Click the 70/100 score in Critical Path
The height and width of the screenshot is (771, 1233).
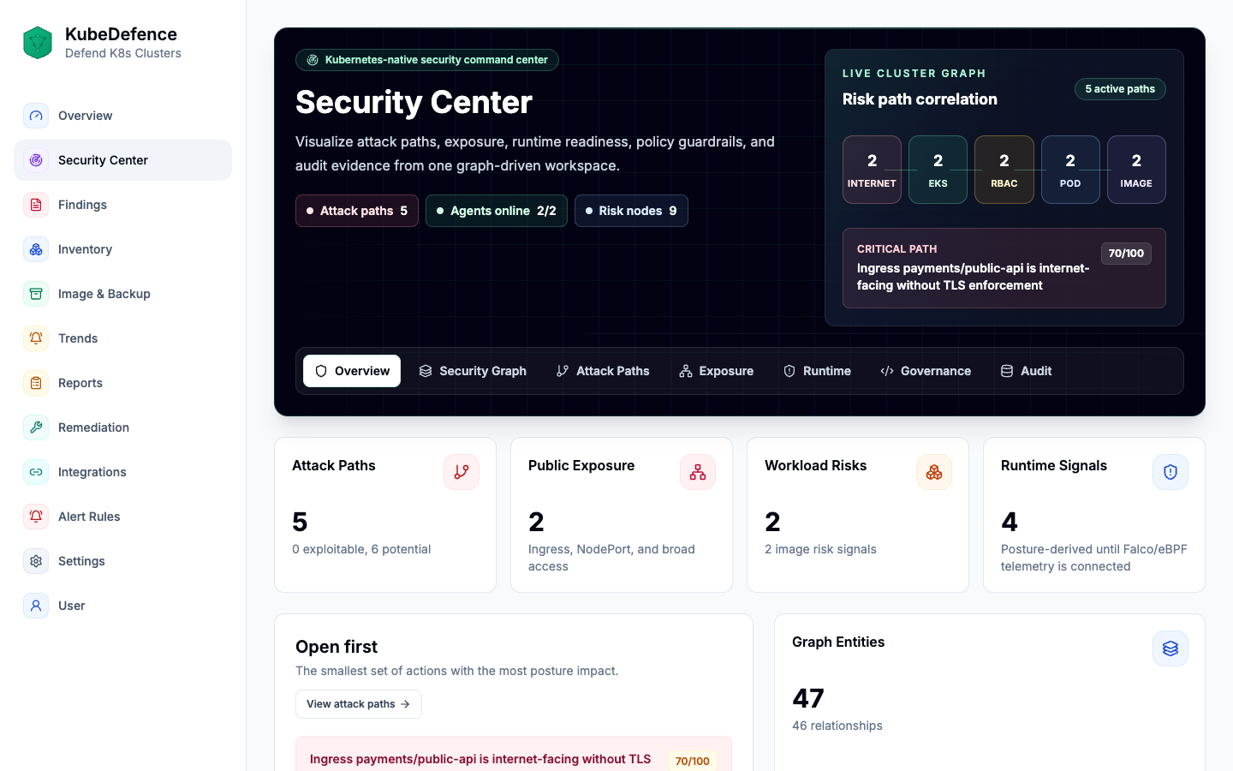click(x=1126, y=254)
